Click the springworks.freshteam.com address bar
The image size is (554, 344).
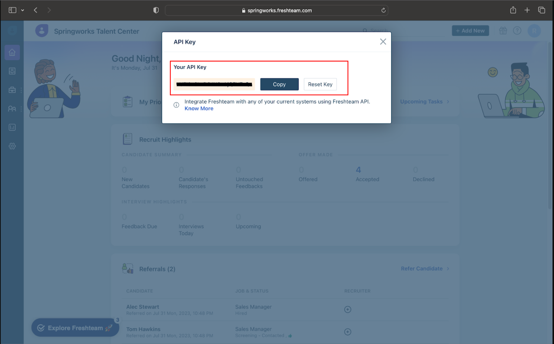point(276,10)
